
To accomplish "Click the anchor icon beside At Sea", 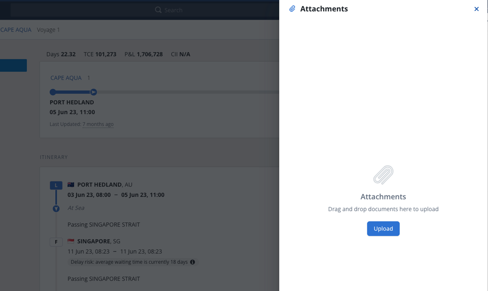I will (56, 208).
